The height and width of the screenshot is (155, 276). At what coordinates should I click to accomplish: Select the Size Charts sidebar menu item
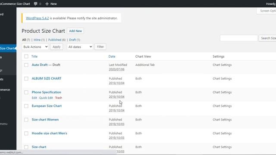coord(8,48)
